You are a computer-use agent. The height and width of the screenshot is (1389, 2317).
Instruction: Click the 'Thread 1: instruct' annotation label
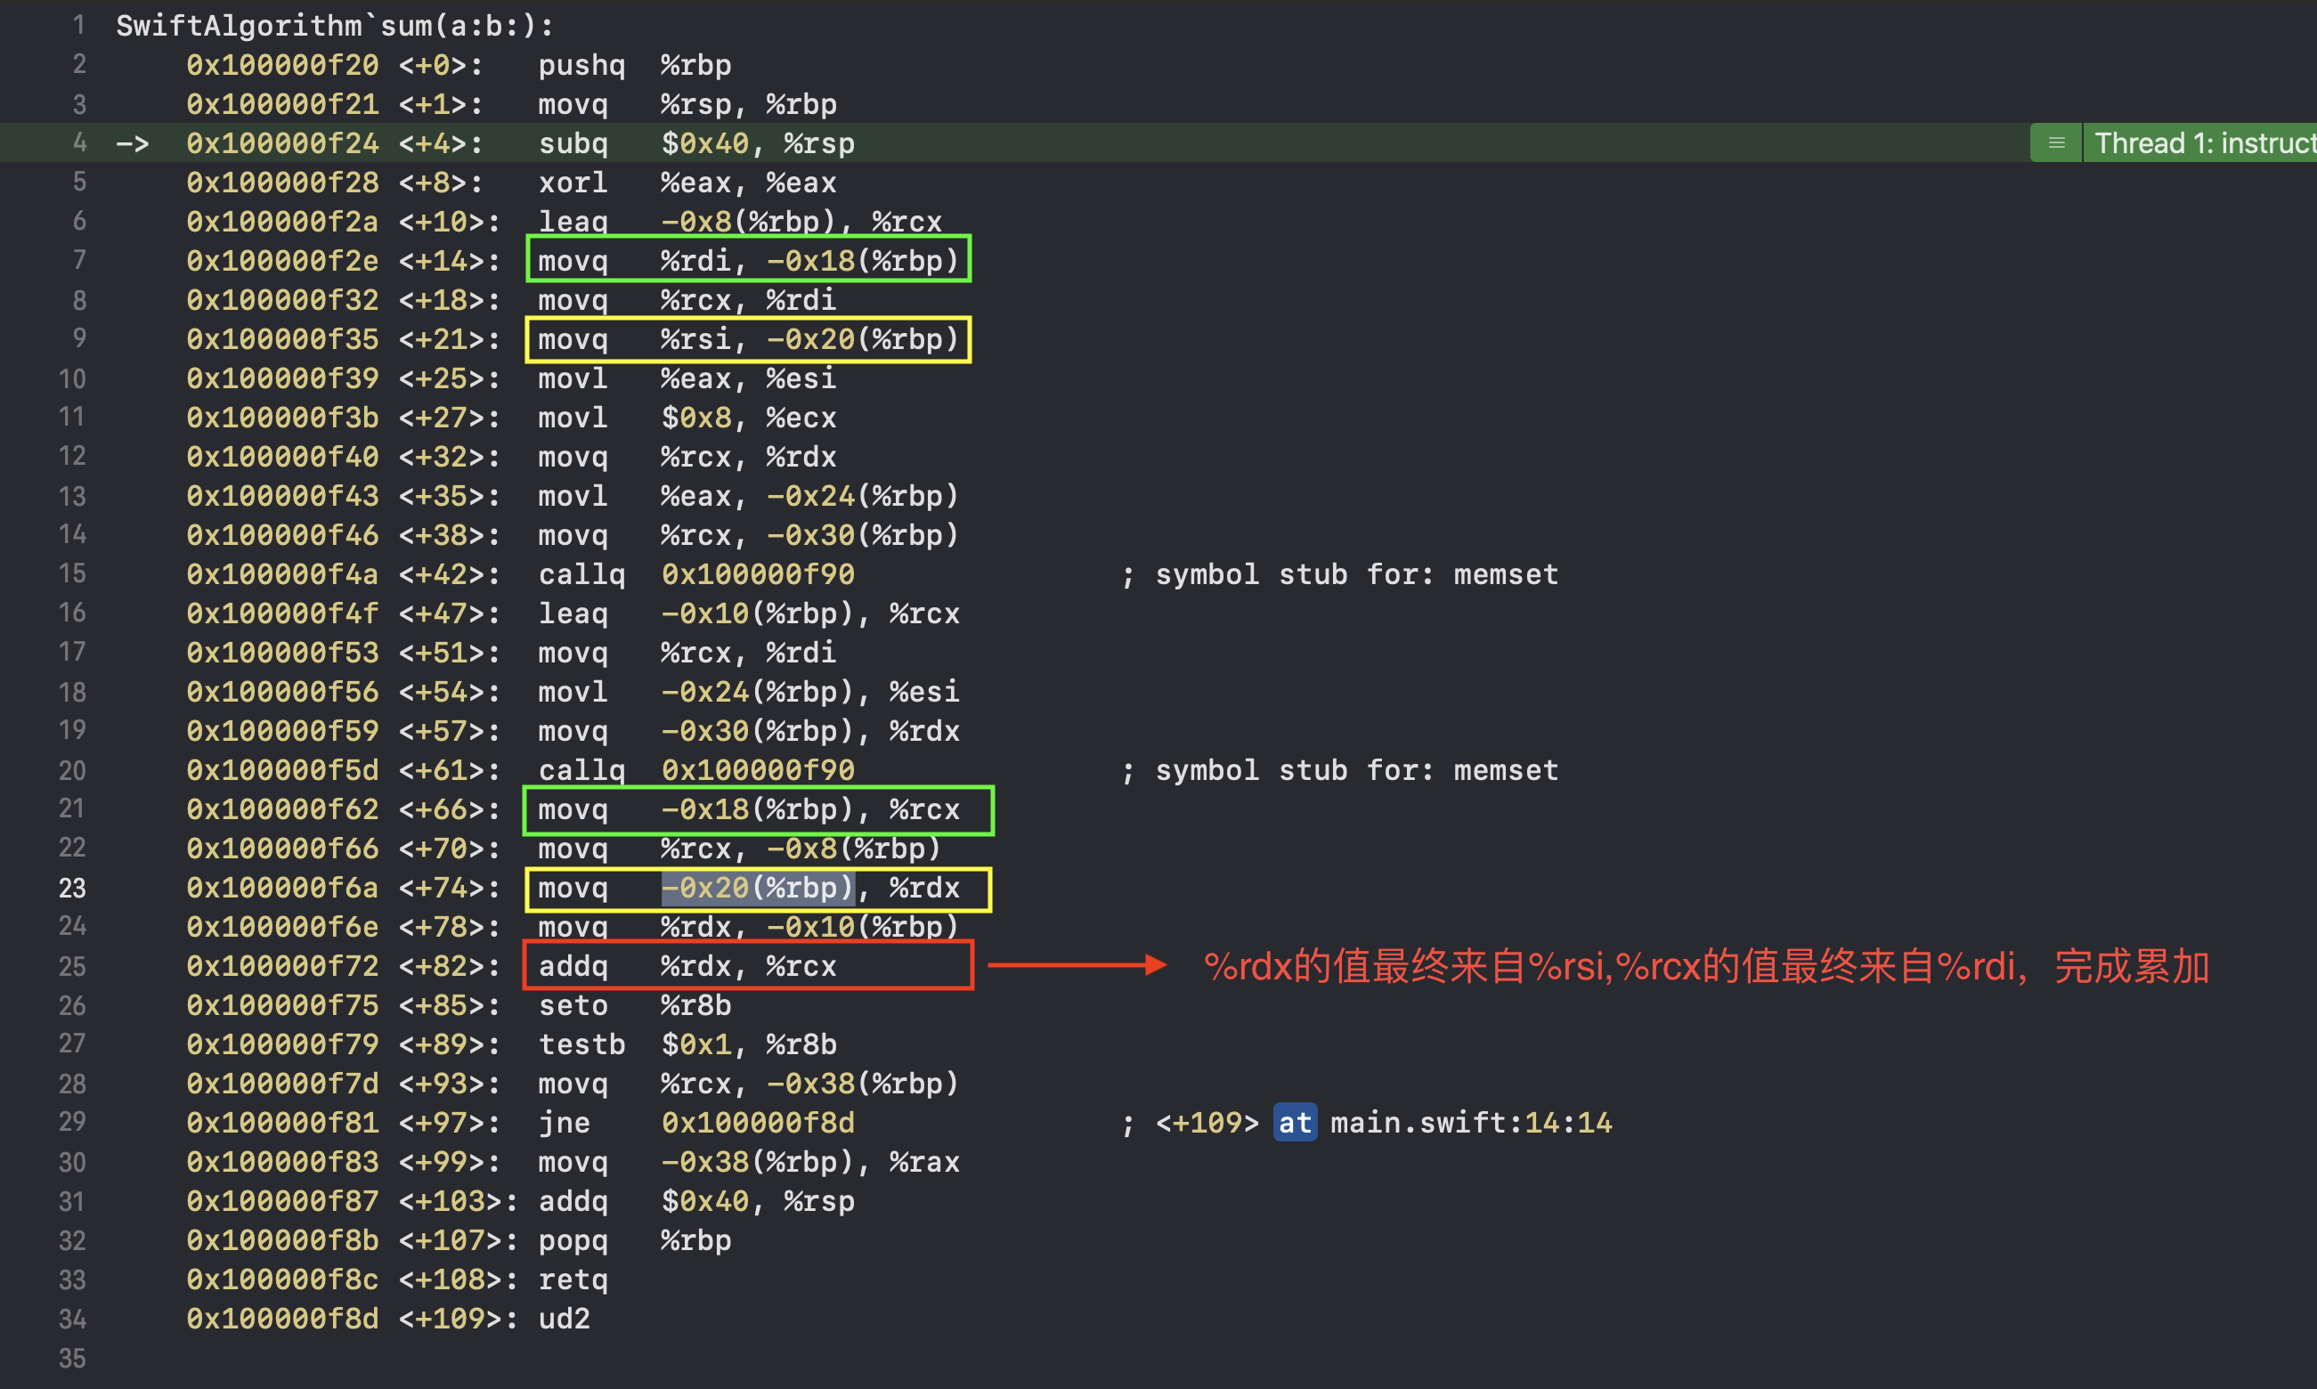coord(2204,143)
